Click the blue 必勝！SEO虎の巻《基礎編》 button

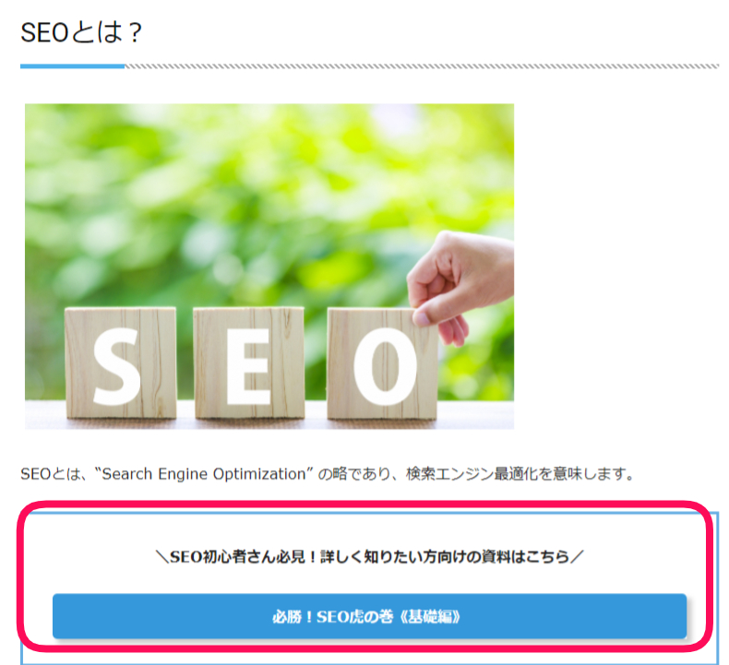click(369, 616)
